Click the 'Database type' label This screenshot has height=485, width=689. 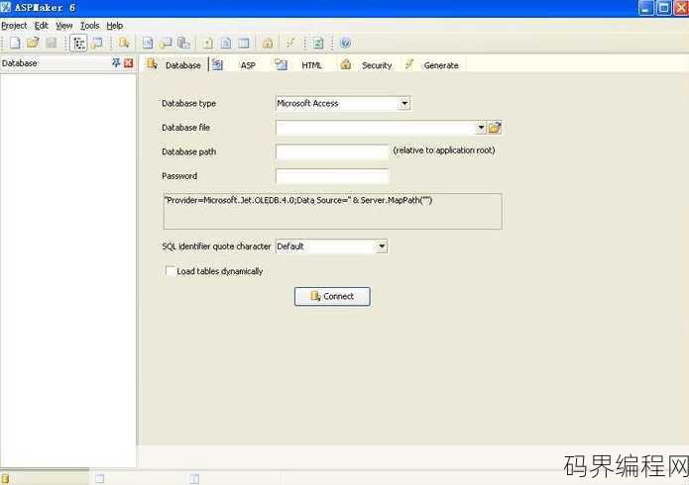(x=189, y=104)
